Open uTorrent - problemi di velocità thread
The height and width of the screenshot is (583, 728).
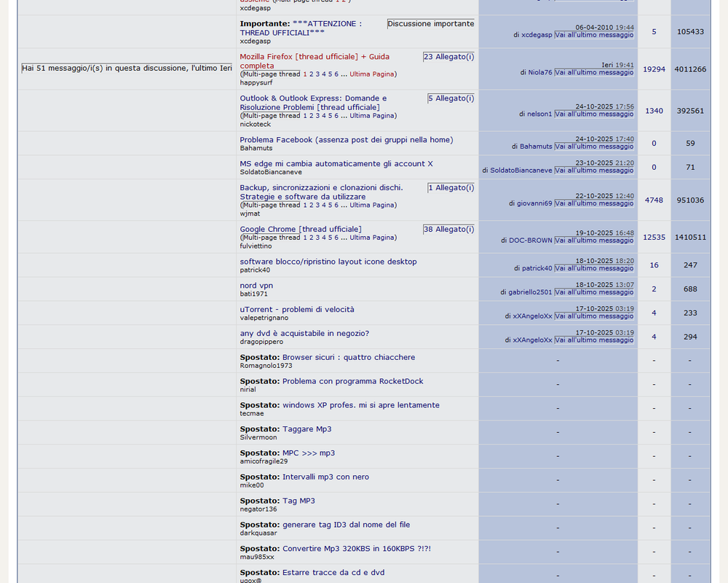(x=297, y=309)
